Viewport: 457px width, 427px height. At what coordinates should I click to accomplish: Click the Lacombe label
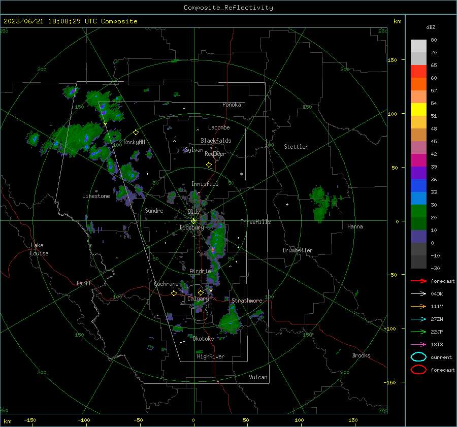click(219, 127)
